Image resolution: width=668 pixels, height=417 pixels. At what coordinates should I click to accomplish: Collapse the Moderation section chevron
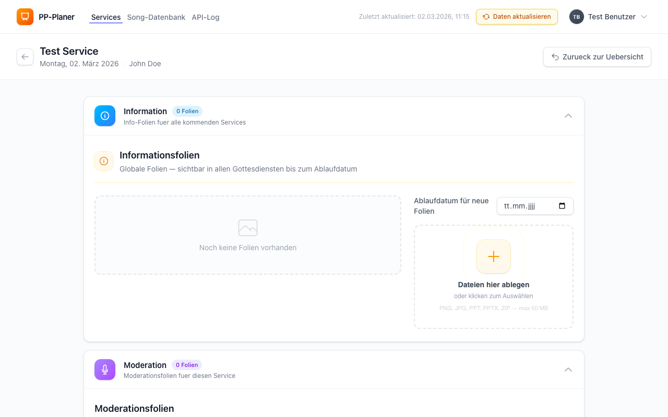(x=568, y=370)
